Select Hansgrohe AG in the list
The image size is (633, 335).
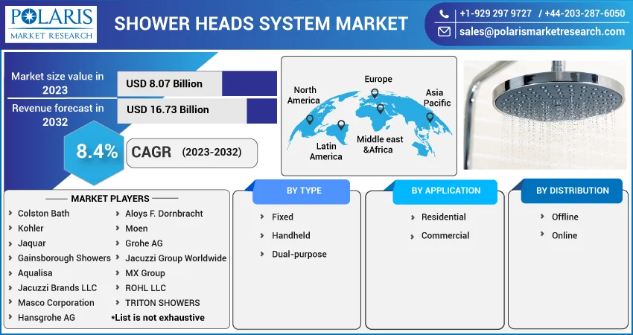click(46, 318)
